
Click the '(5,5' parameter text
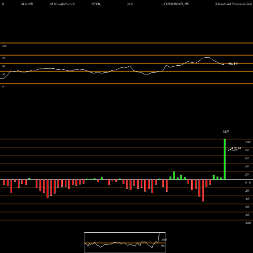[x=130, y=4]
